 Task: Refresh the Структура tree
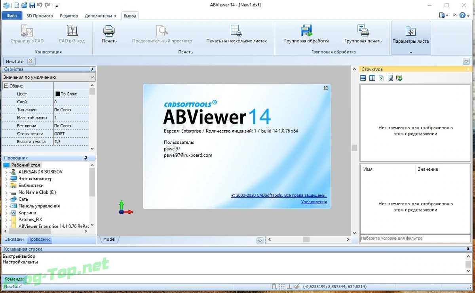(x=381, y=78)
